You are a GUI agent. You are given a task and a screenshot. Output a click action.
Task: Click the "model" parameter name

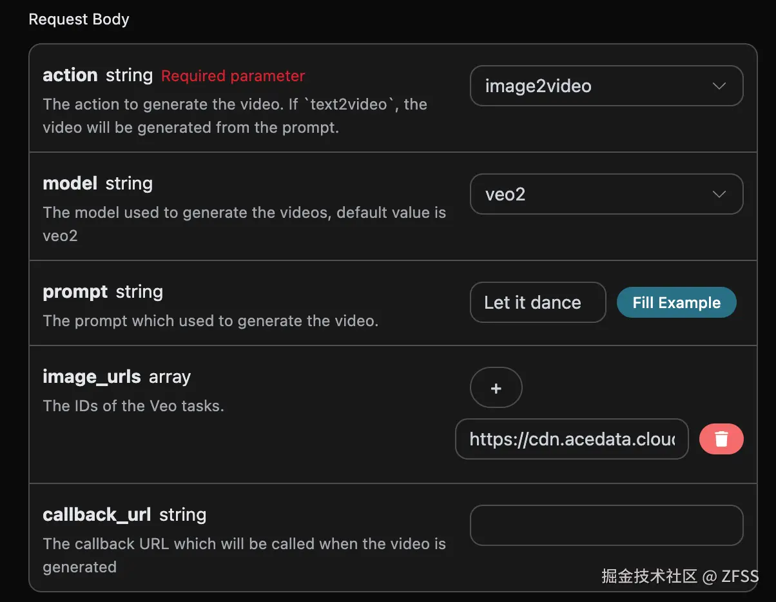coord(70,184)
